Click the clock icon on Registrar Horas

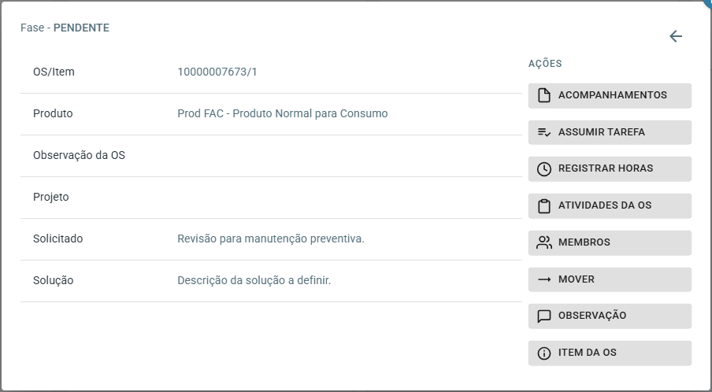pyautogui.click(x=544, y=169)
